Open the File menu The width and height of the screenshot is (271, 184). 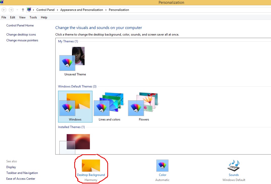click(4, 17)
